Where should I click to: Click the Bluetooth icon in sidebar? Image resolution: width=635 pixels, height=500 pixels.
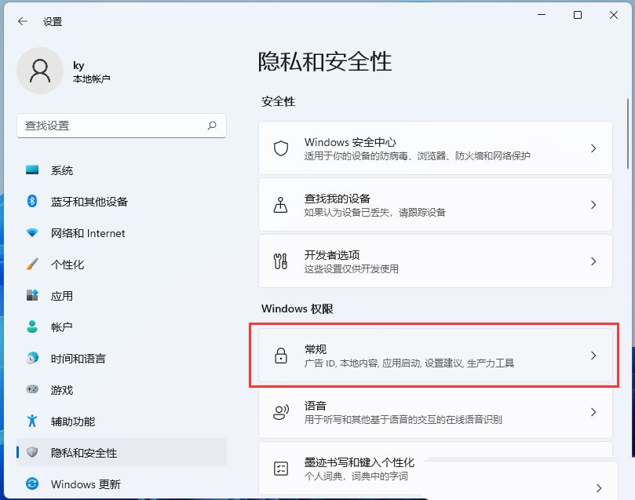click(x=32, y=202)
